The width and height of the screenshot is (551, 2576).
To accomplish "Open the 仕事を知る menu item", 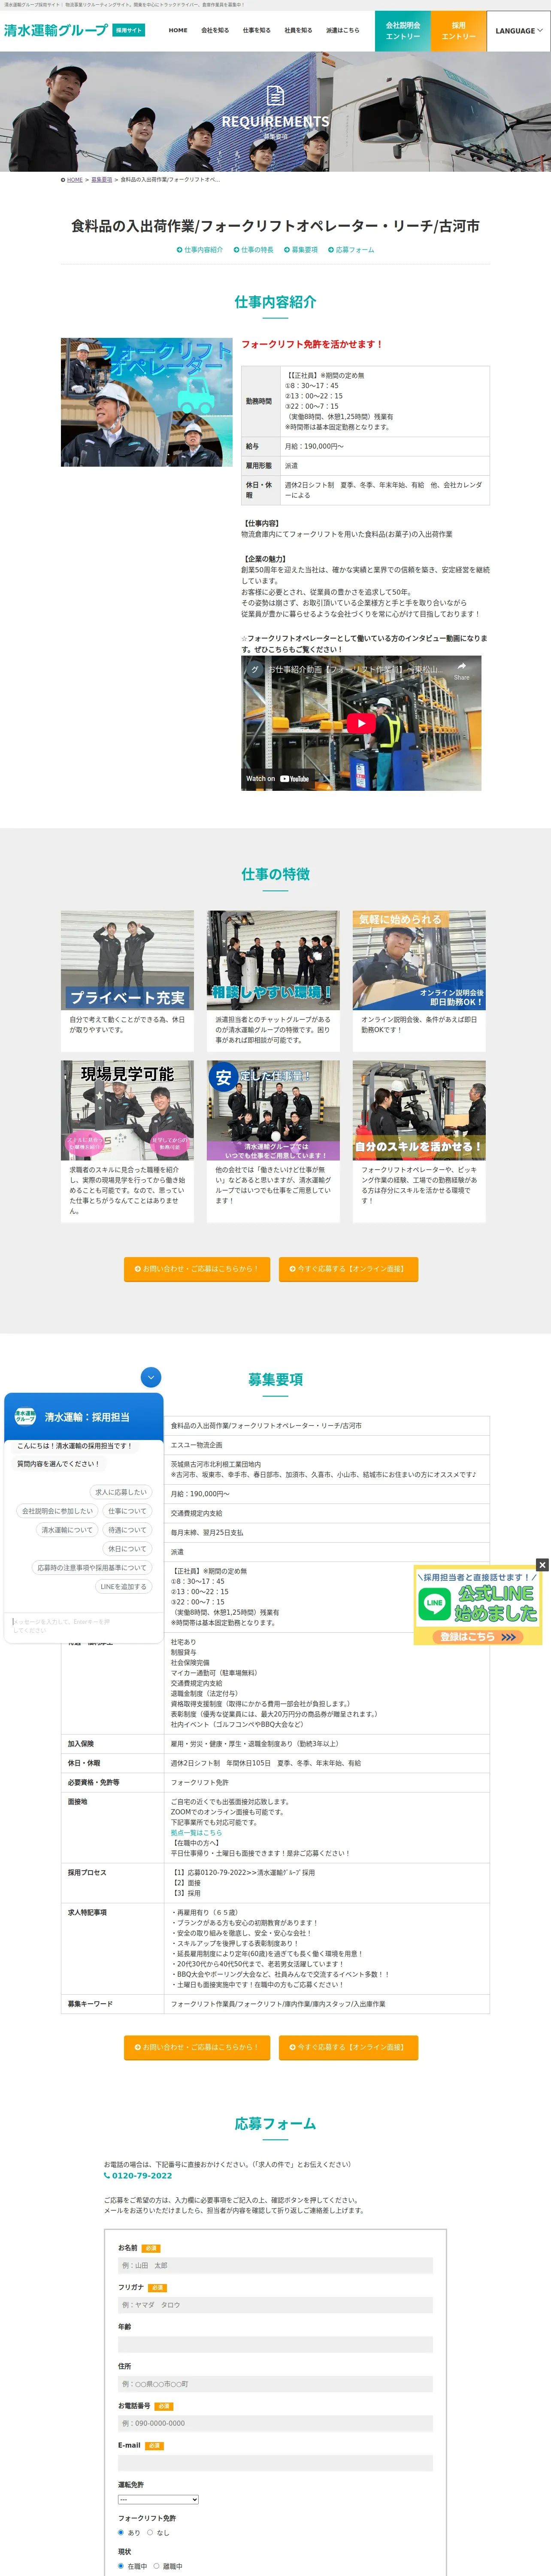I will pyautogui.click(x=256, y=30).
